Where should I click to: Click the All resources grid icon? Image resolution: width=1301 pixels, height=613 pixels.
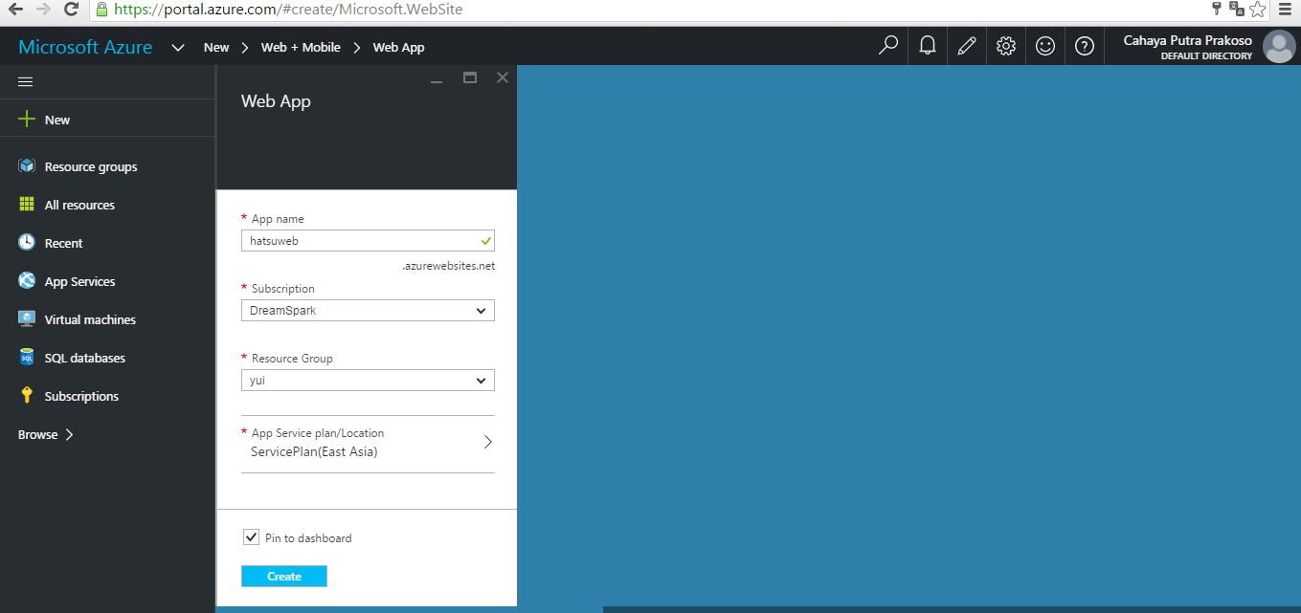coord(27,205)
